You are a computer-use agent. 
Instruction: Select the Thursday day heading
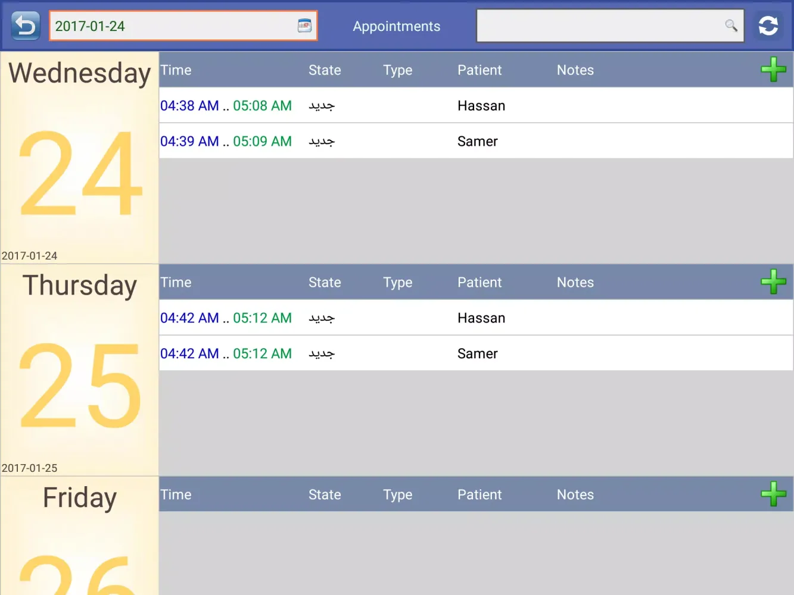[80, 286]
